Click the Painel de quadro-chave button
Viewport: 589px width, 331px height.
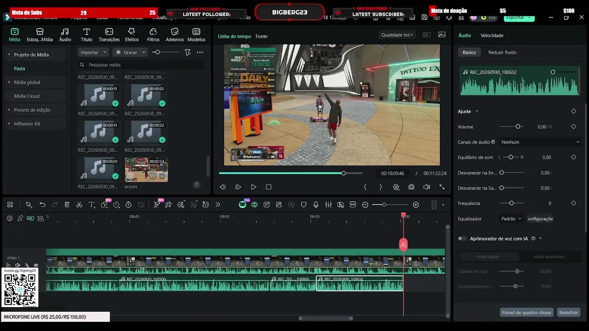[526, 313]
